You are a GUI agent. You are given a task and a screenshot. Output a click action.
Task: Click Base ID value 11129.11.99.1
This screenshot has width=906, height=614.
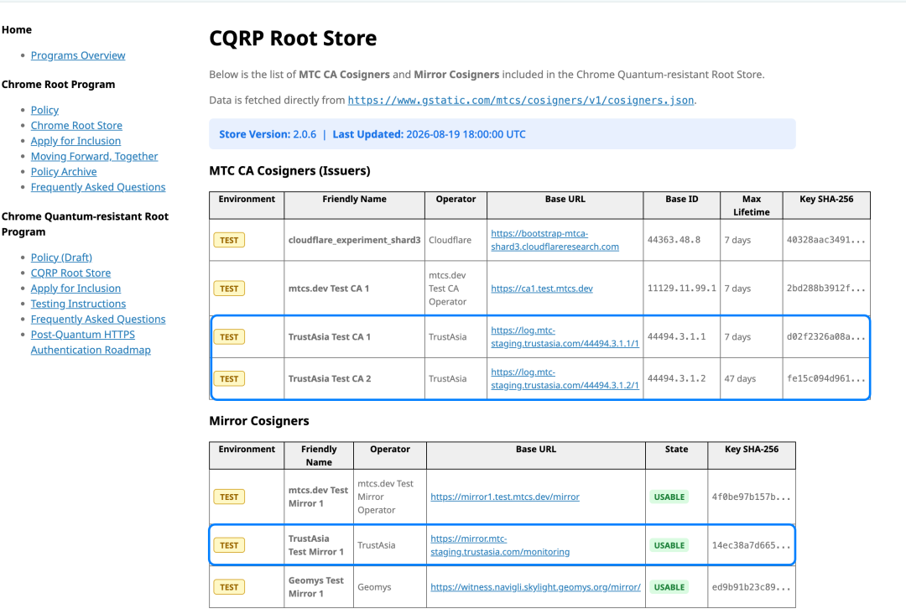point(682,289)
